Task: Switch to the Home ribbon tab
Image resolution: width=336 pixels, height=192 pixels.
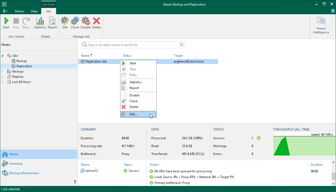Action: point(19,11)
